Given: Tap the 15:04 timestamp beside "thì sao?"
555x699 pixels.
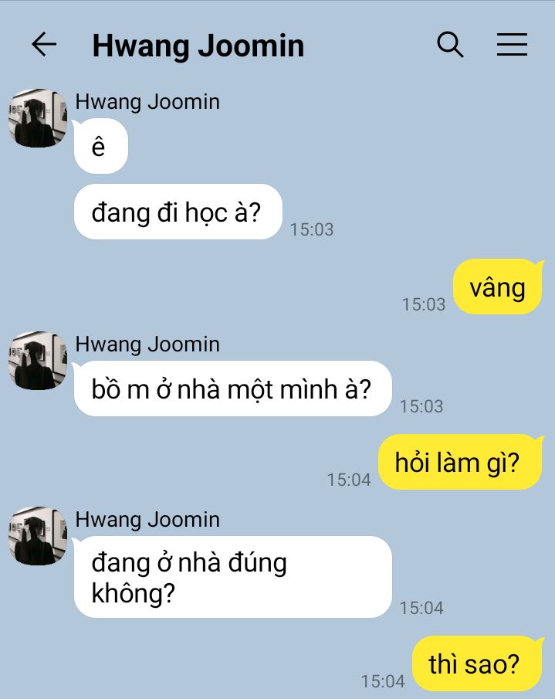Looking at the screenshot, I should (x=383, y=681).
